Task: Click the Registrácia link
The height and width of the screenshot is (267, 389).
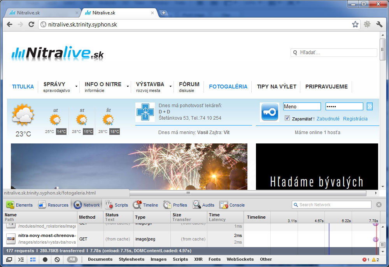Action: coord(355,119)
